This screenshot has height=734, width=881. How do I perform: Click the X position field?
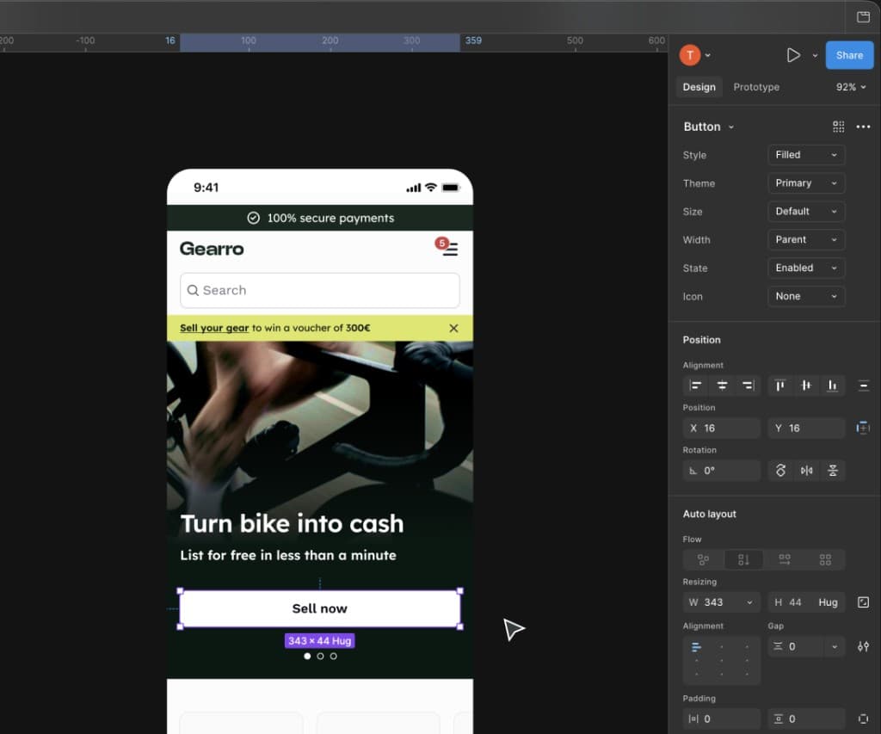pyautogui.click(x=722, y=429)
